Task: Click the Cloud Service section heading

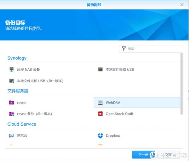Action: tap(22, 124)
